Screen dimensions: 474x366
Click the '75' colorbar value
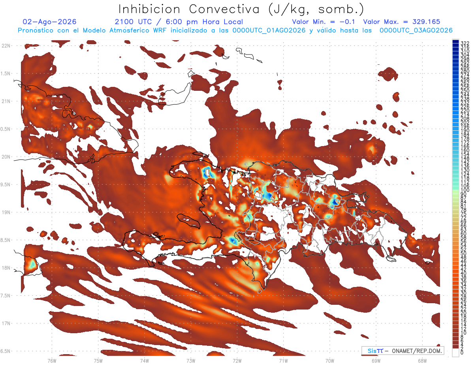(x=464, y=214)
